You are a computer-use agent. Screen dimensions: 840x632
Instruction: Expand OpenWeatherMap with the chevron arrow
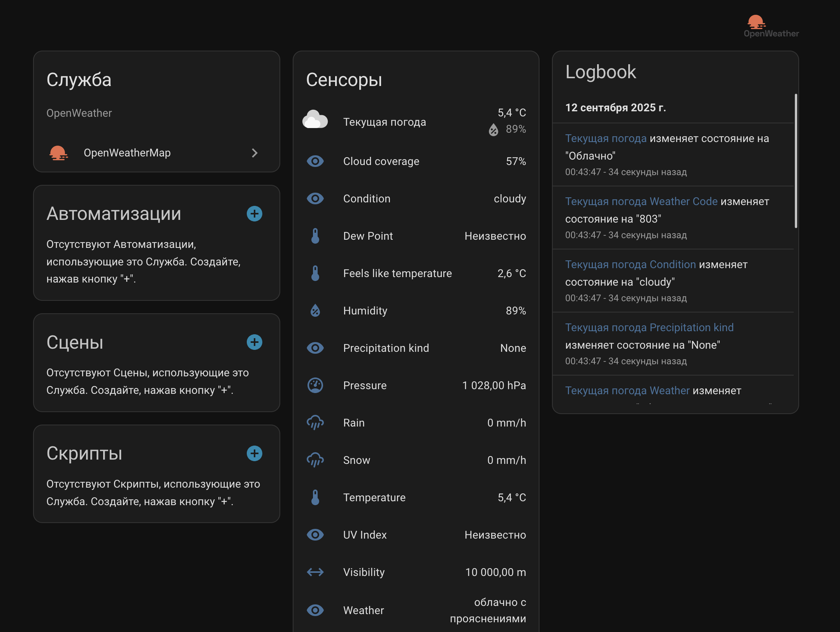click(x=255, y=153)
